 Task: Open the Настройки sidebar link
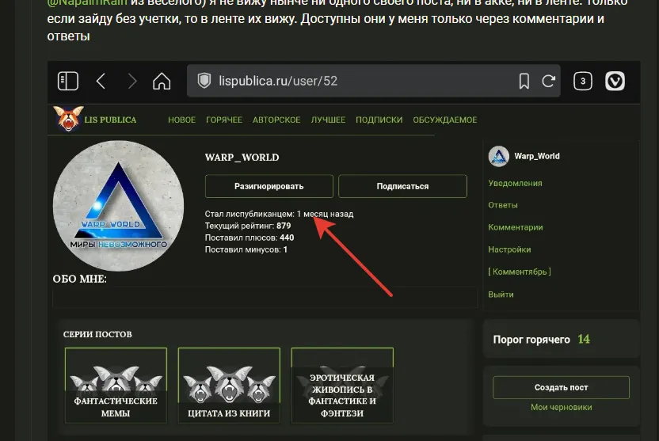(509, 249)
